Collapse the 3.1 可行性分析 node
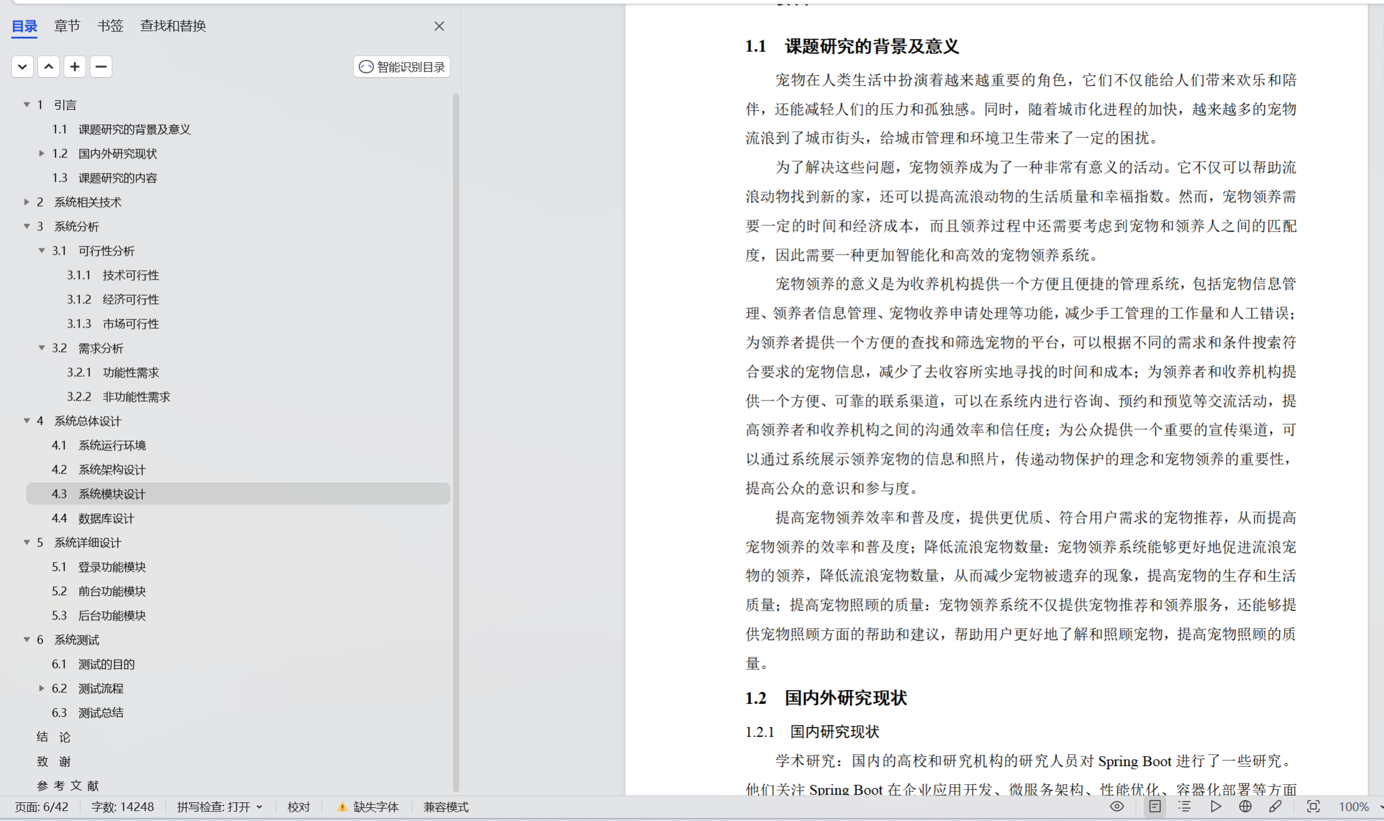The height and width of the screenshot is (821, 1384). (42, 251)
